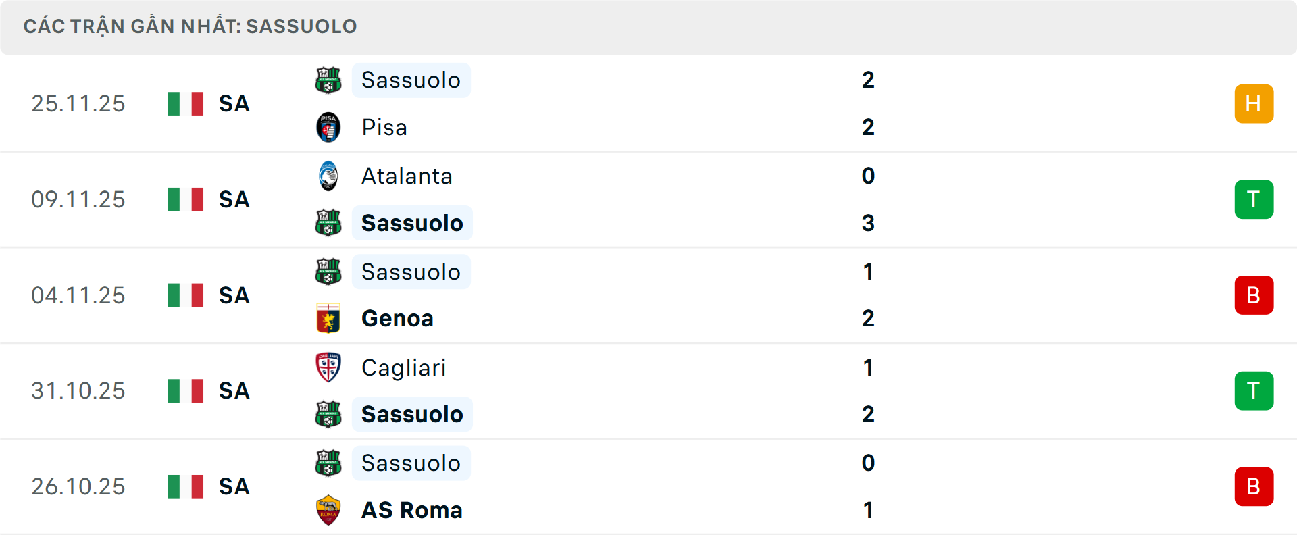This screenshot has height=535, width=1297.
Task: Click Italy flag on the 09.11.25 row
Action: 186,199
